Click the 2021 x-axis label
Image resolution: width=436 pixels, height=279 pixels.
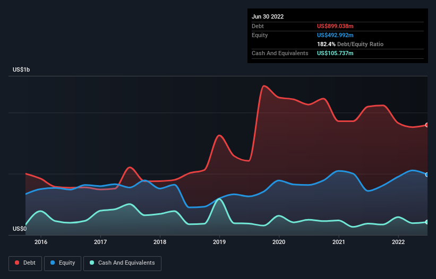pyautogui.click(x=339, y=242)
